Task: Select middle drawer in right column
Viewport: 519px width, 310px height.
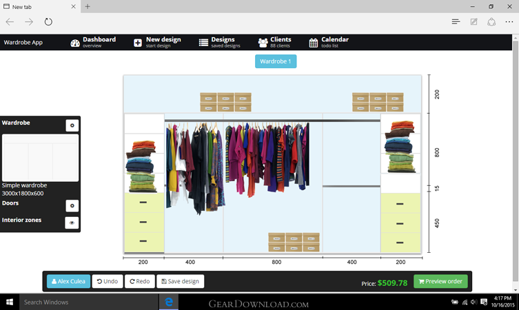Action: tap(400, 223)
